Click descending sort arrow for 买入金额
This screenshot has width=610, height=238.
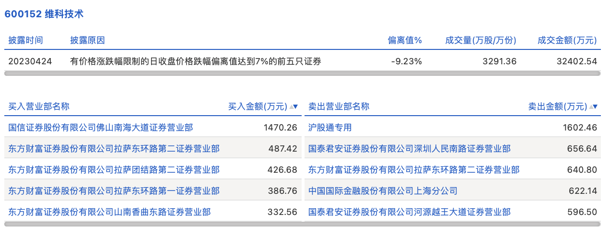pos(295,107)
